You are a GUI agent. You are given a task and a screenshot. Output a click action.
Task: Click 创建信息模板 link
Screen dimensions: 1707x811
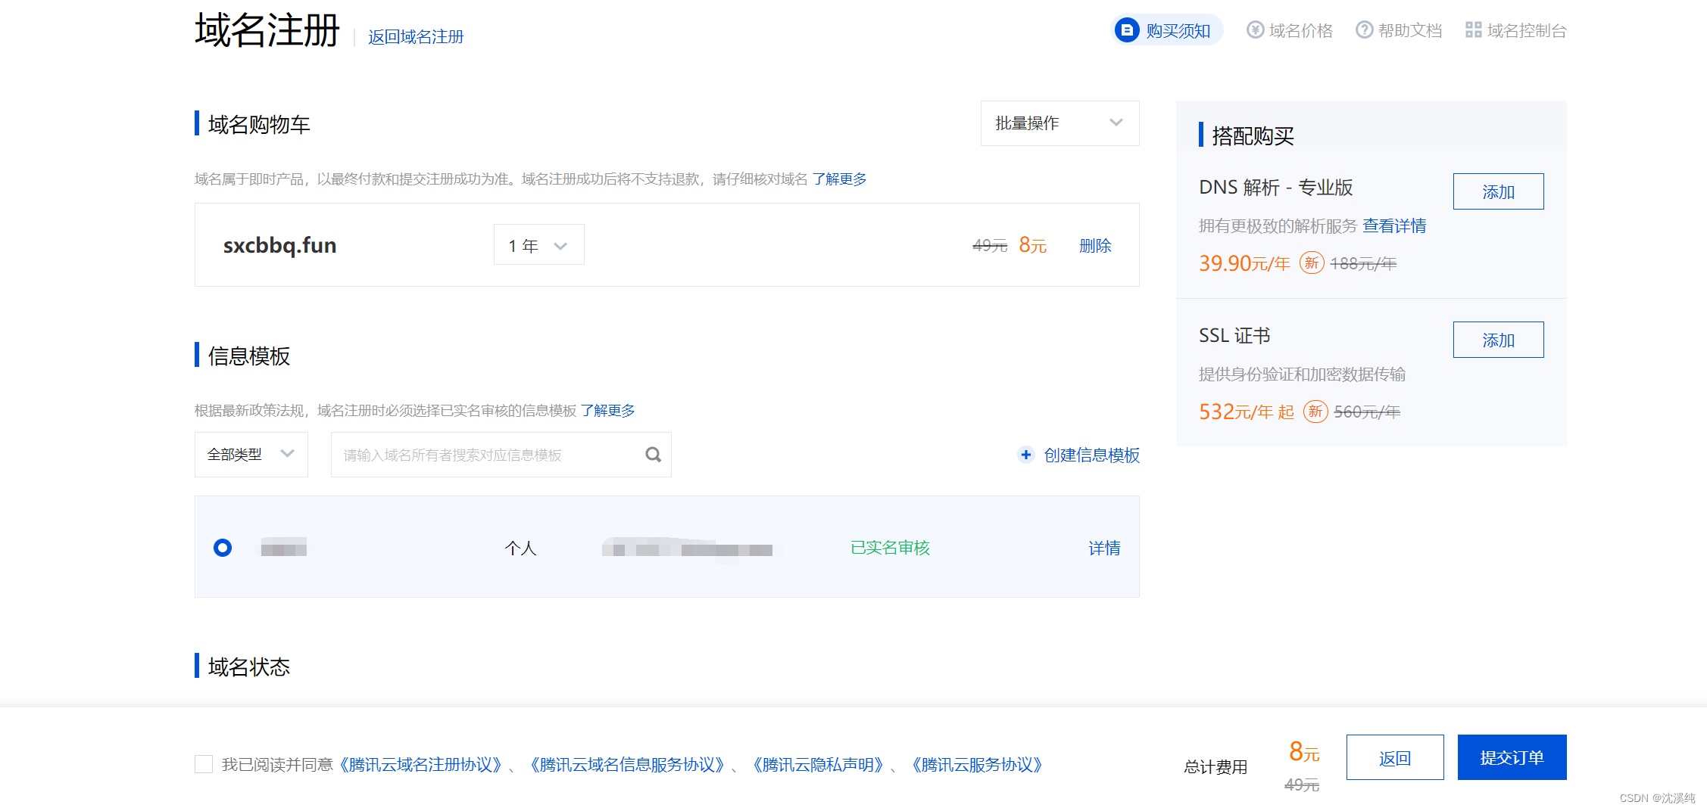[x=1091, y=455]
